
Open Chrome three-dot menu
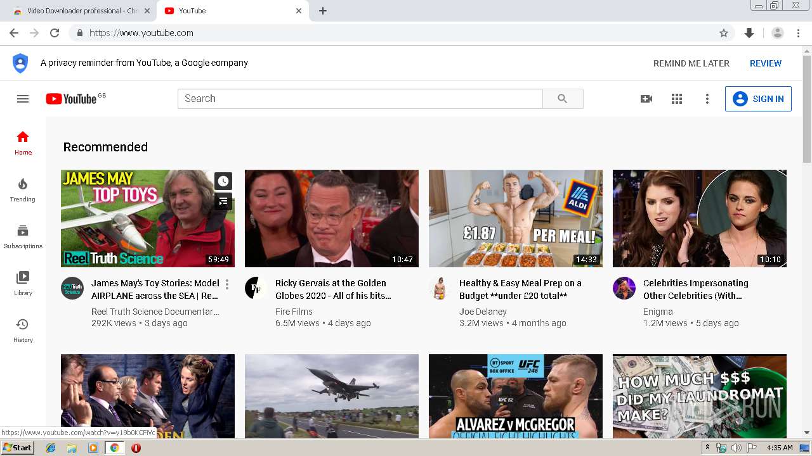pyautogui.click(x=799, y=33)
